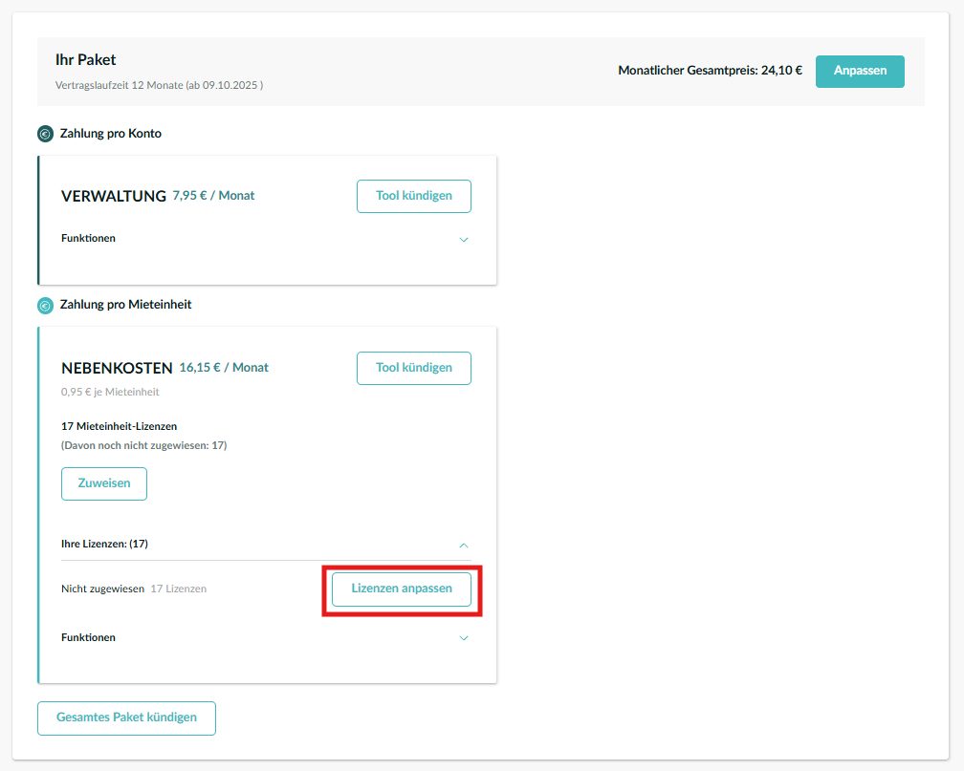Cancel the VERWALTUNG tool via Tool kündigen
The width and height of the screenshot is (964, 771).
click(413, 196)
